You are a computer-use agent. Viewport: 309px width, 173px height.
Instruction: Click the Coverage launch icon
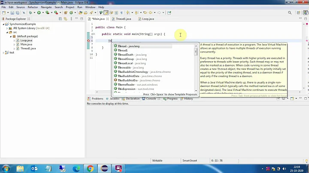[x=48, y=13]
